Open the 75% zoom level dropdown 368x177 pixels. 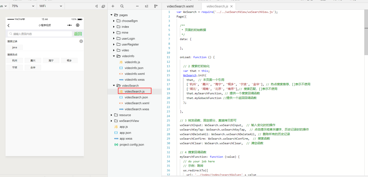[23, 6]
